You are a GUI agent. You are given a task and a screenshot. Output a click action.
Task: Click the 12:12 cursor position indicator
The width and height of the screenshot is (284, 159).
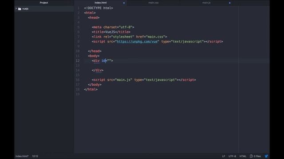click(x=35, y=156)
